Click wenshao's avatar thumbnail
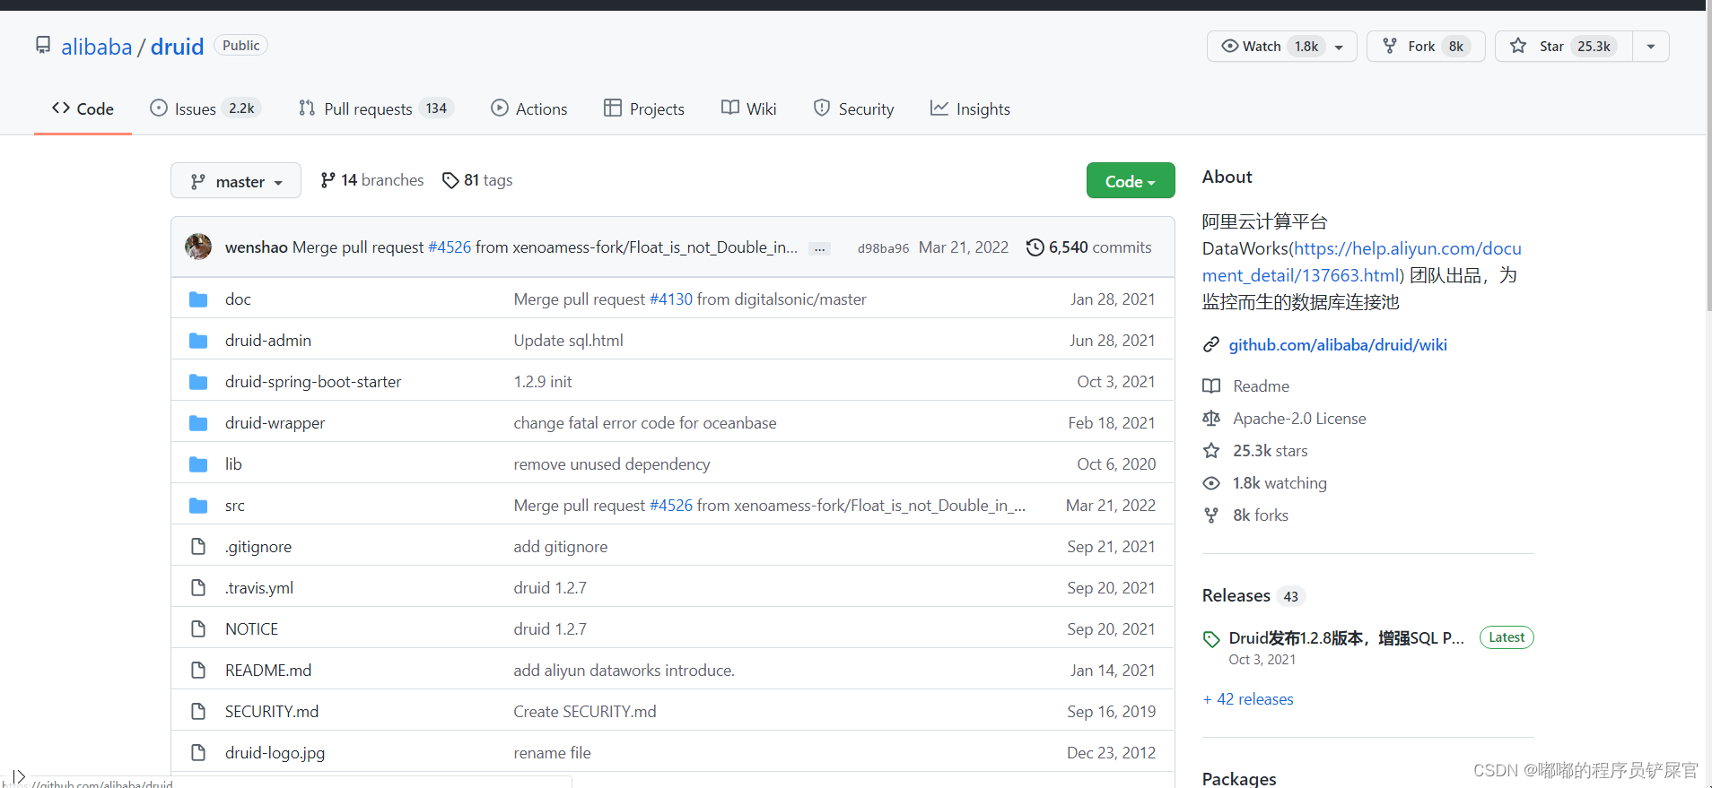The height and width of the screenshot is (788, 1712). point(198,247)
